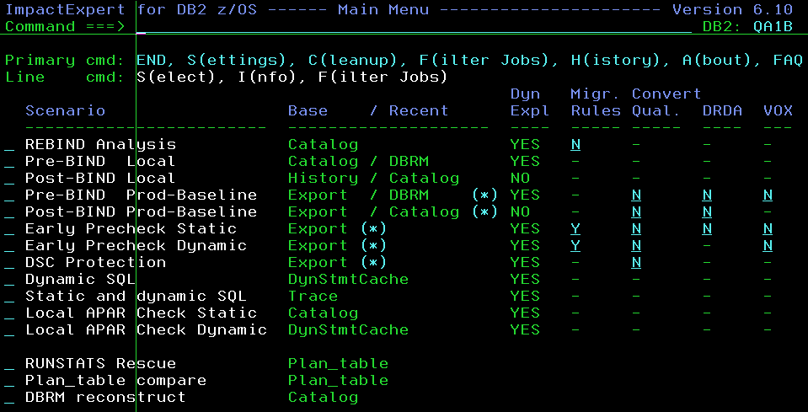
Task: Click FAQ in the primary commands
Action: 787,61
